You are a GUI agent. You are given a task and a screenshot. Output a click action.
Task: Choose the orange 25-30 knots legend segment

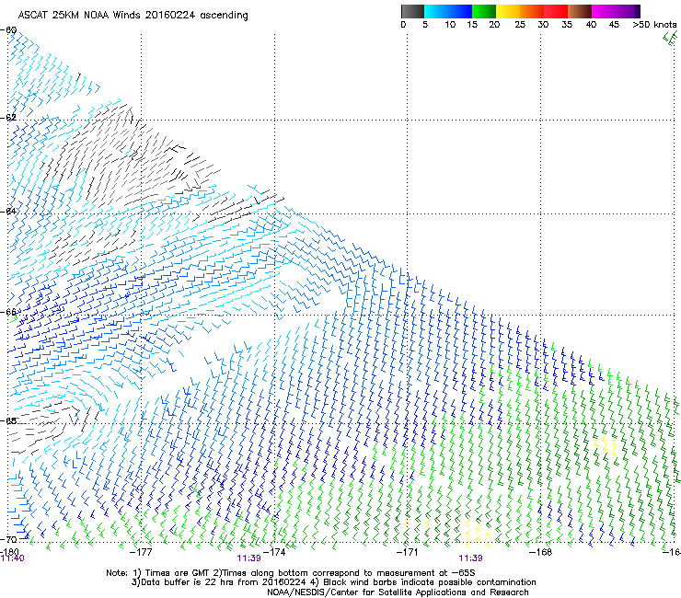[532, 11]
